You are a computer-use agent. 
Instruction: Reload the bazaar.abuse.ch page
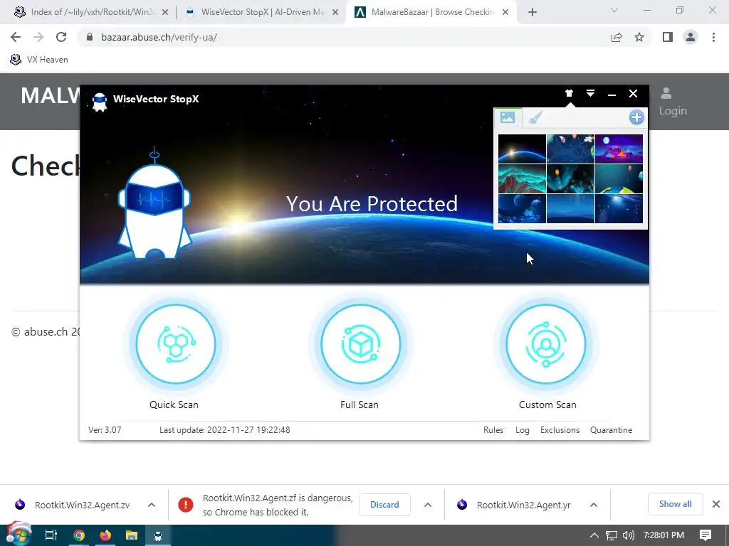pos(61,37)
